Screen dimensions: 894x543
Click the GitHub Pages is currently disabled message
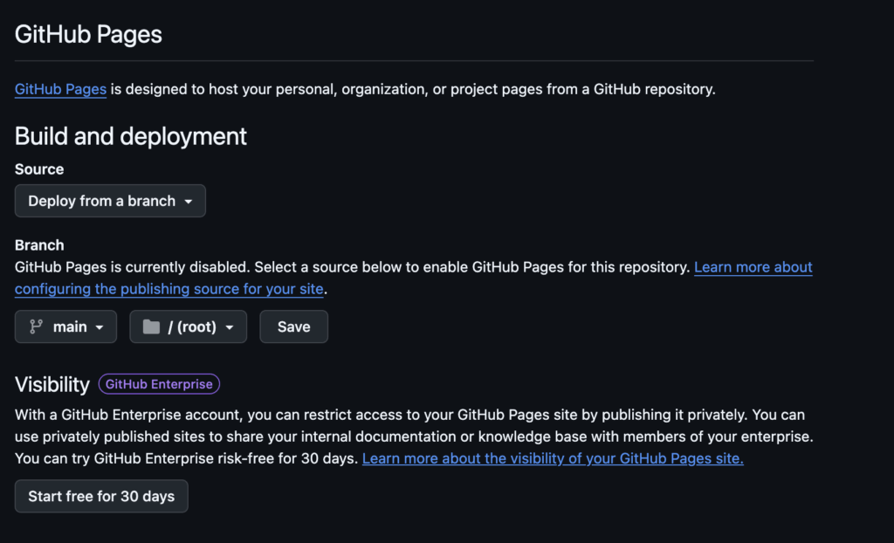coord(349,267)
